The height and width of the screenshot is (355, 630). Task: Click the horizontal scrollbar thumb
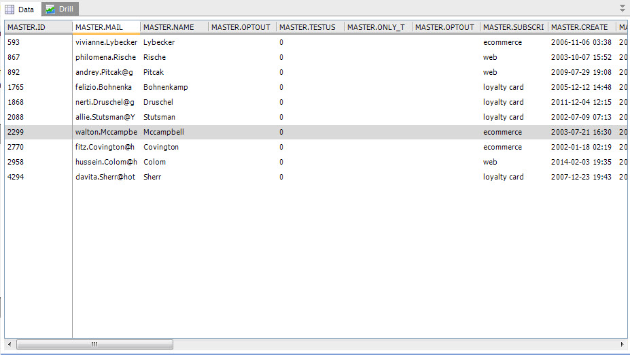[94, 345]
